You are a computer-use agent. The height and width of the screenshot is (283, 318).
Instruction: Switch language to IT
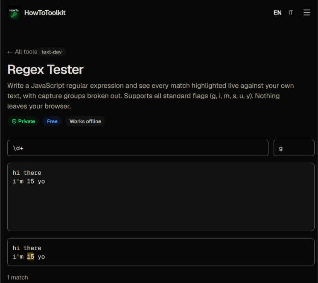[x=291, y=13]
